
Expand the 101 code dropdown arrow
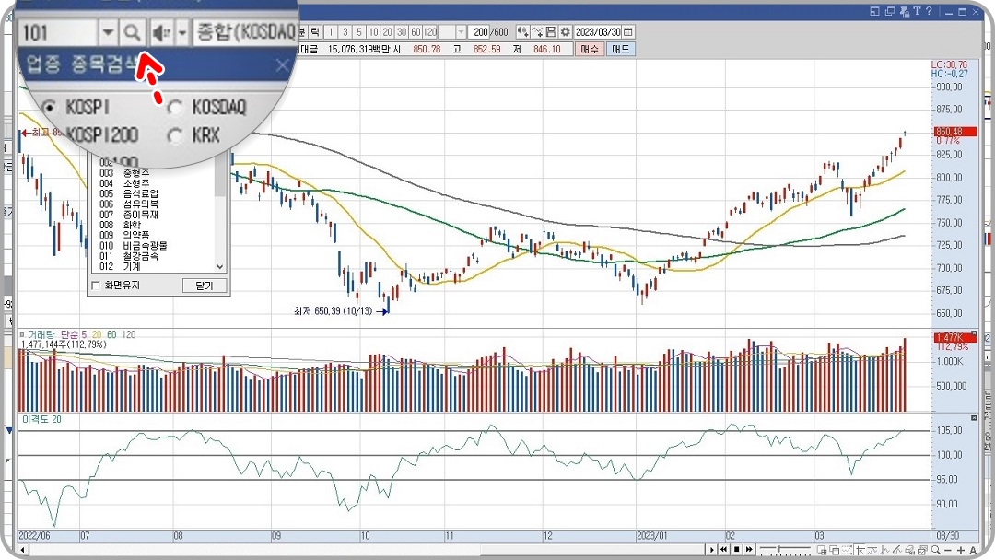point(108,31)
